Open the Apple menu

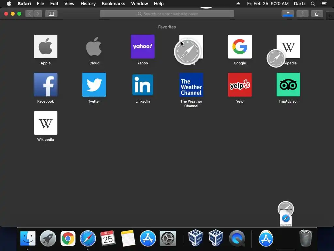pyautogui.click(x=9, y=4)
